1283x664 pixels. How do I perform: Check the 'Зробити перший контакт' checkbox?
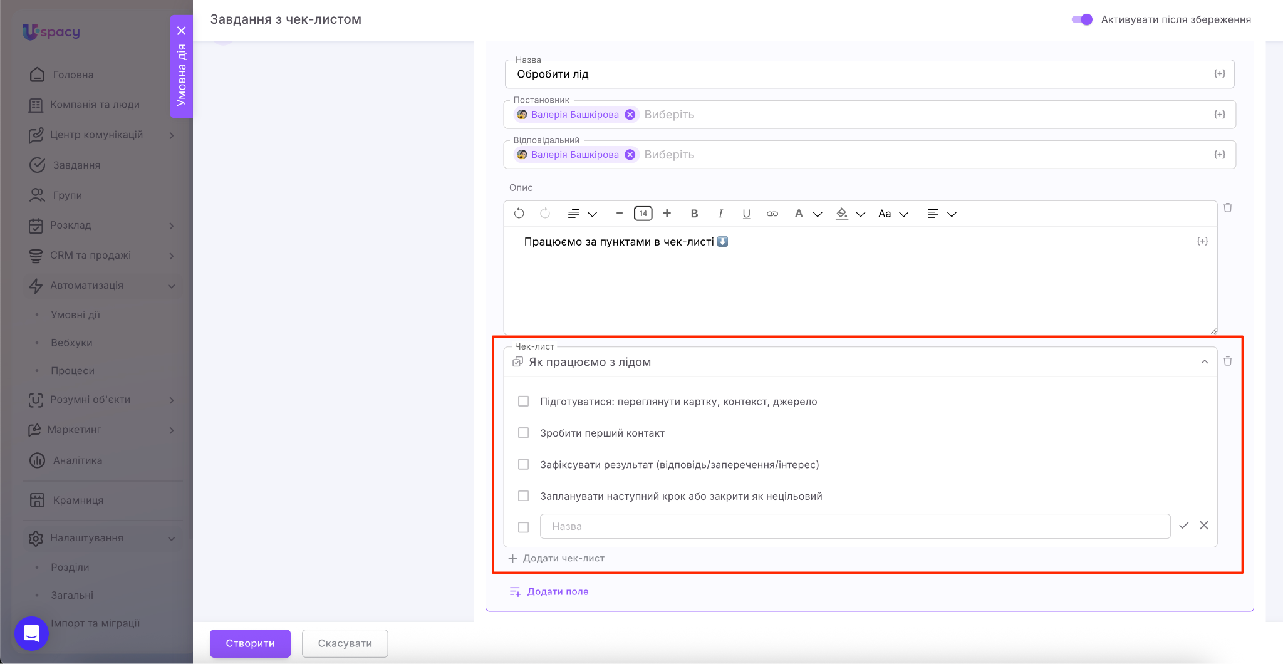point(524,433)
